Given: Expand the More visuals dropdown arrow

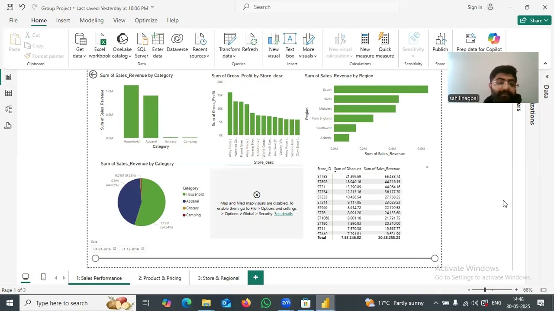Looking at the screenshot, I should [x=315, y=56].
